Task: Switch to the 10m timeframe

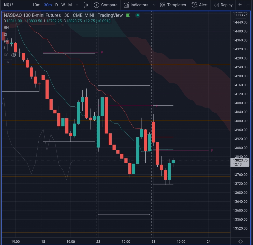Action: [x=37, y=5]
